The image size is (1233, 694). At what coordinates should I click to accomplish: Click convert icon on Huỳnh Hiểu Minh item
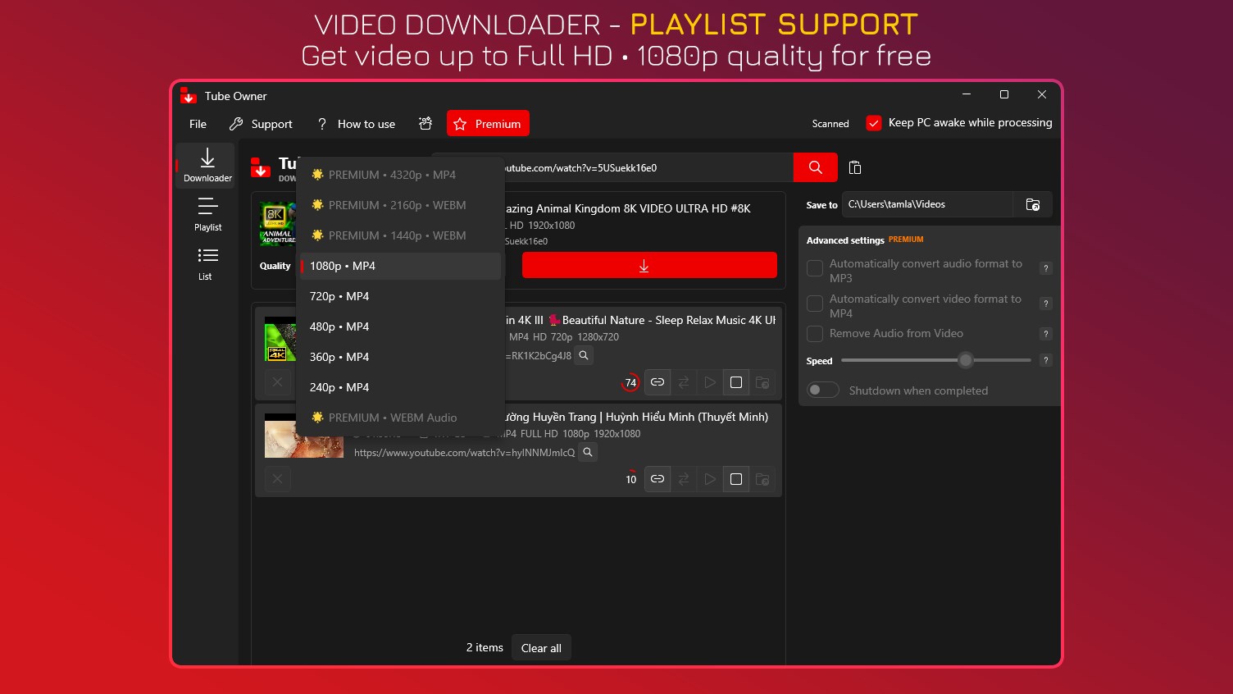[x=684, y=479]
